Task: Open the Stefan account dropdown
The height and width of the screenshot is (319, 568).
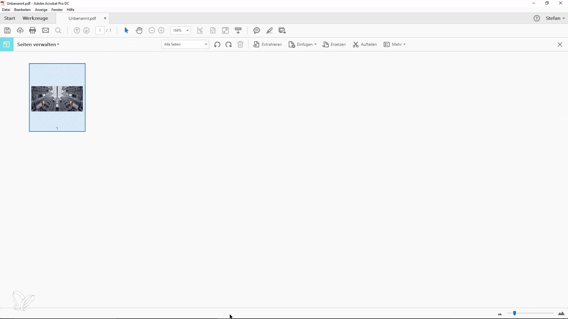Action: click(555, 18)
